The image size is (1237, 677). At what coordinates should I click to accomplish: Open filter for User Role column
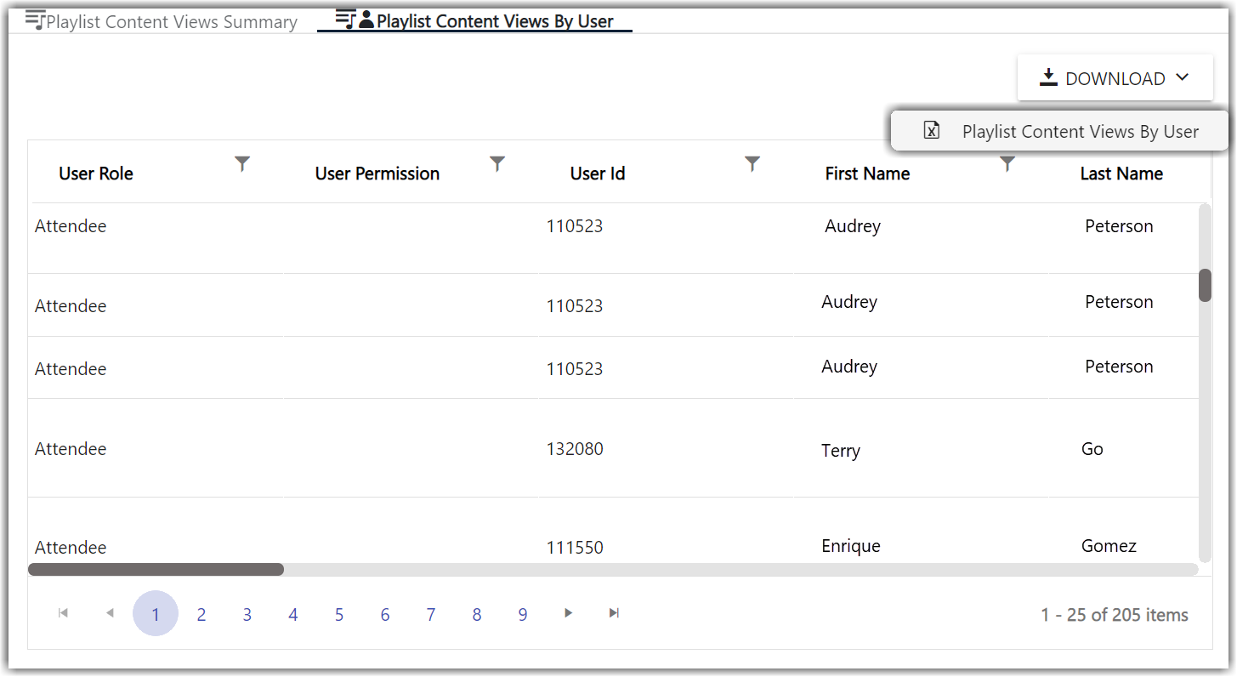click(242, 164)
